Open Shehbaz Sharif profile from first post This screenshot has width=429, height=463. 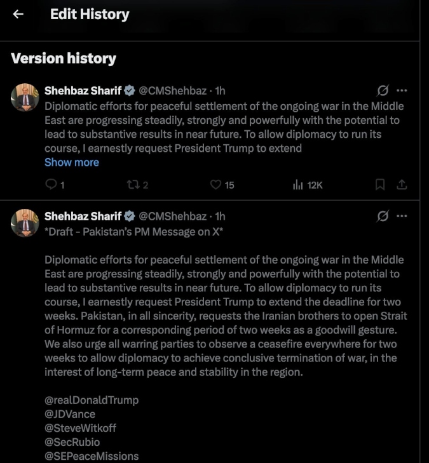pyautogui.click(x=83, y=91)
